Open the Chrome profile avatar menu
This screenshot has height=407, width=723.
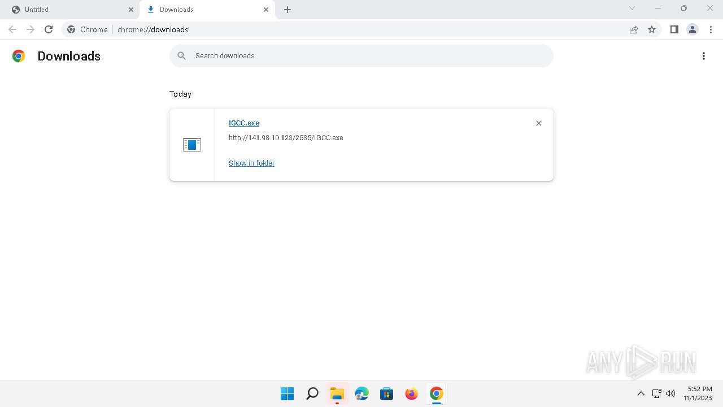(692, 29)
